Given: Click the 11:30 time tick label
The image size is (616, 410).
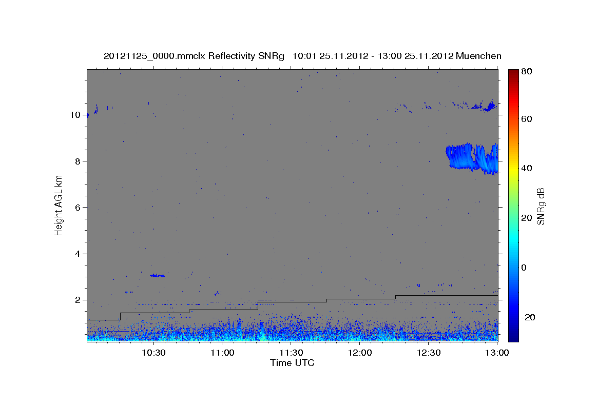Looking at the screenshot, I should point(291,353).
